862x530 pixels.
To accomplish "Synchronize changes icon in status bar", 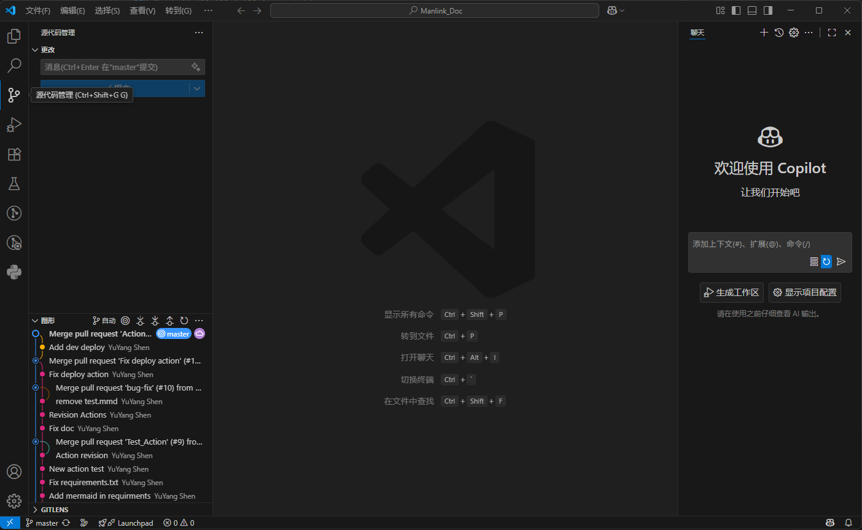I will tap(66, 523).
